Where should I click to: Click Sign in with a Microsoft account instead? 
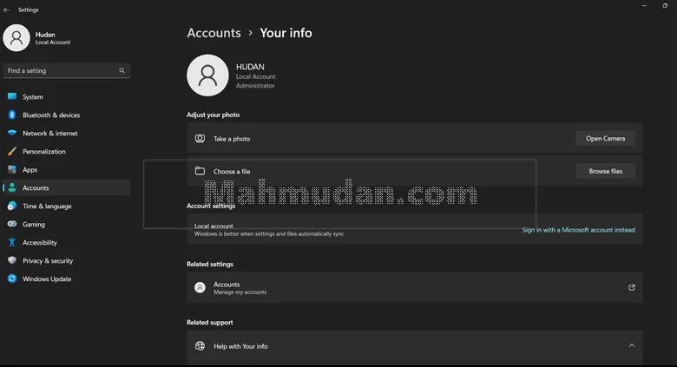click(579, 230)
